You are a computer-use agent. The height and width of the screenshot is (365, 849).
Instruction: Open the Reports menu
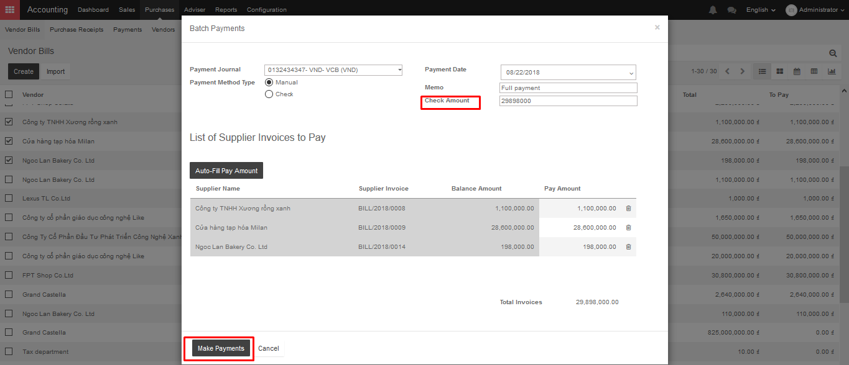(226, 10)
